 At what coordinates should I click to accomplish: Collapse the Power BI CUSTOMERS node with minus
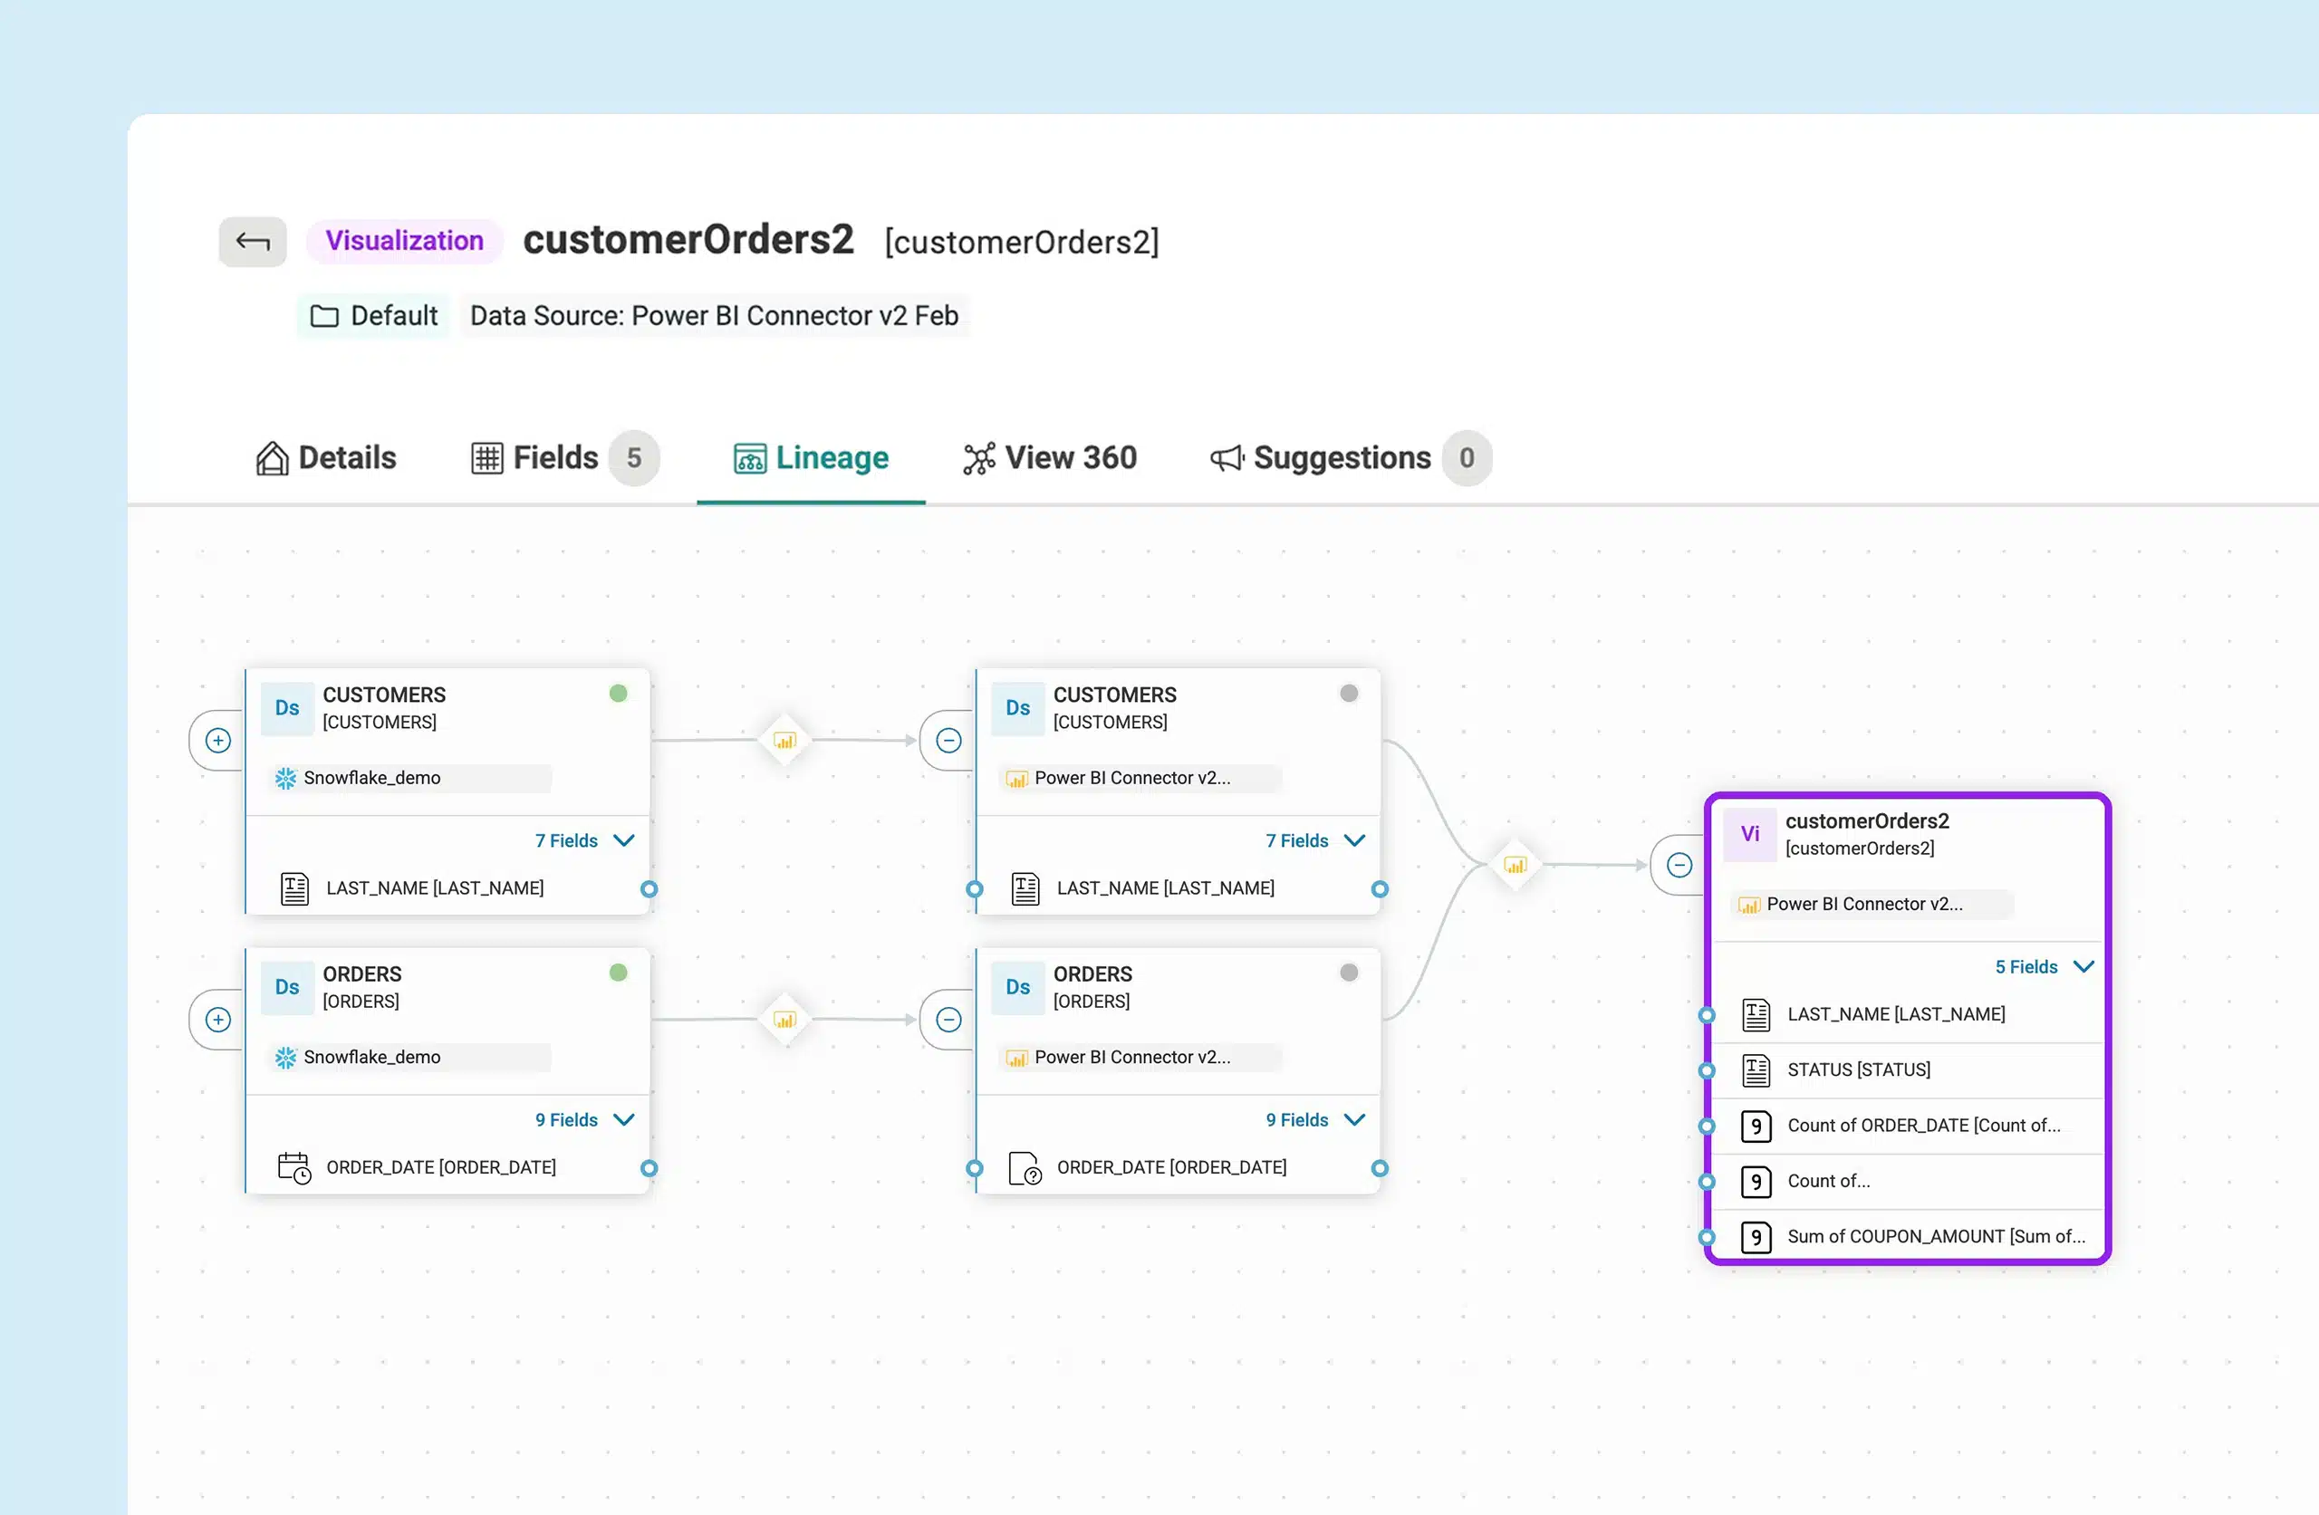pos(948,741)
